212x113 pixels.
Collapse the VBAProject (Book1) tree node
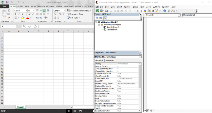[96, 22]
